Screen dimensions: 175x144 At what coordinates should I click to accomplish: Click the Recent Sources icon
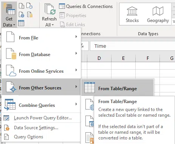click(29, 6)
